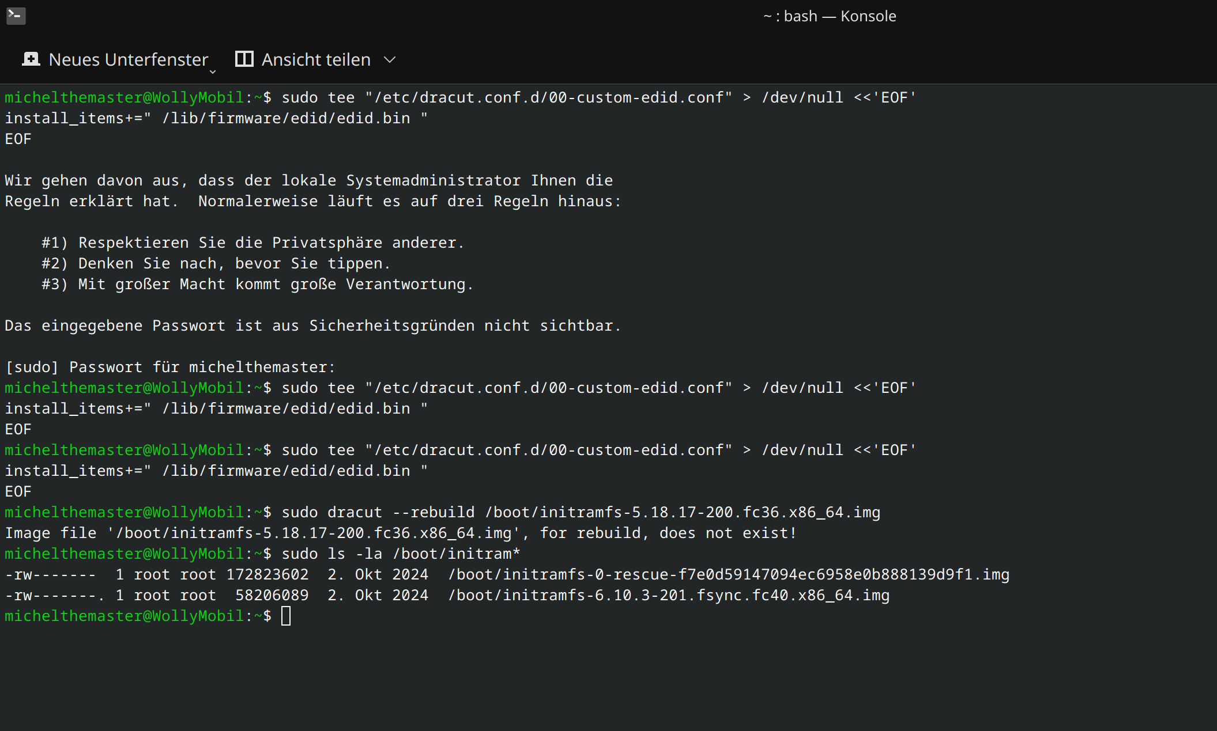Click the window title "~ : bash — Konsole"
This screenshot has height=731, width=1217.
(x=829, y=16)
